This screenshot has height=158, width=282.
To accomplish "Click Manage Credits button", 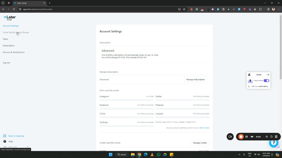I will click(x=200, y=143).
